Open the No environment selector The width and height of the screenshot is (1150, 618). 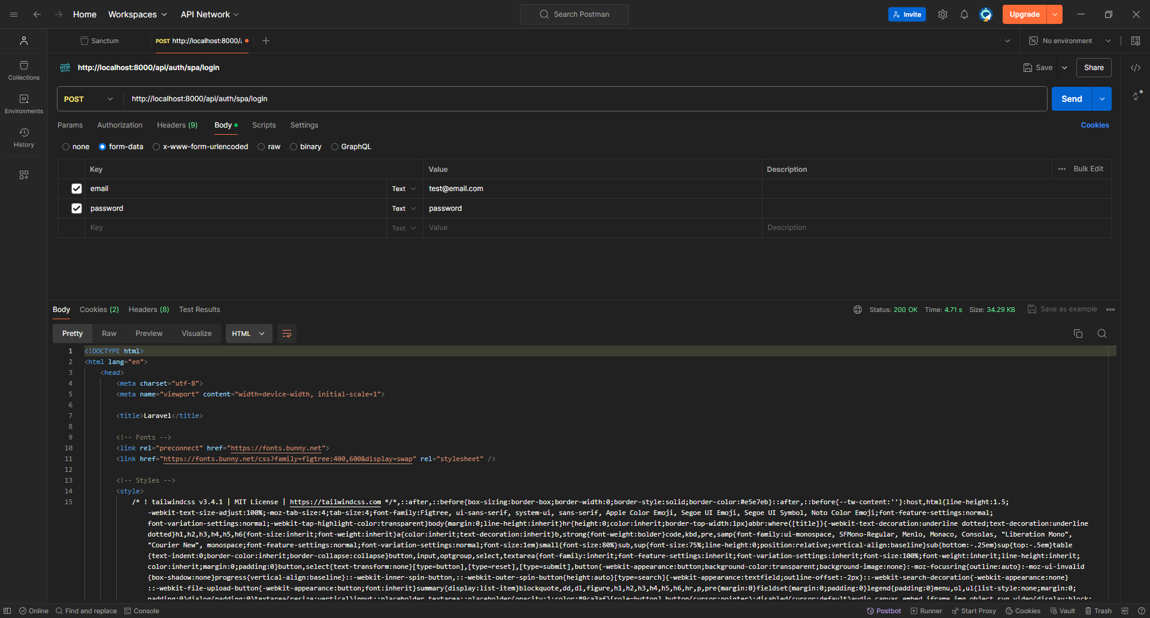[x=1070, y=41]
